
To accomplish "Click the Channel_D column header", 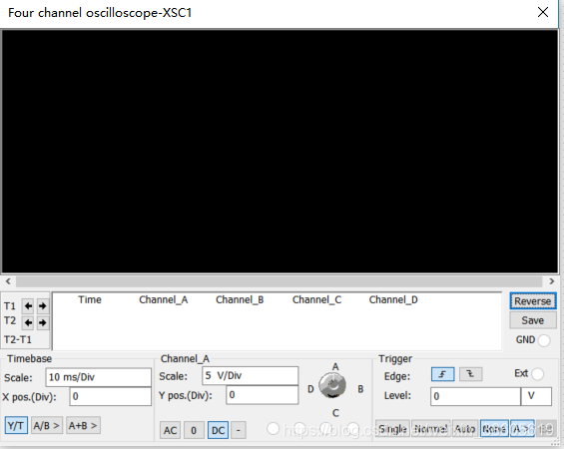I will pos(393,299).
